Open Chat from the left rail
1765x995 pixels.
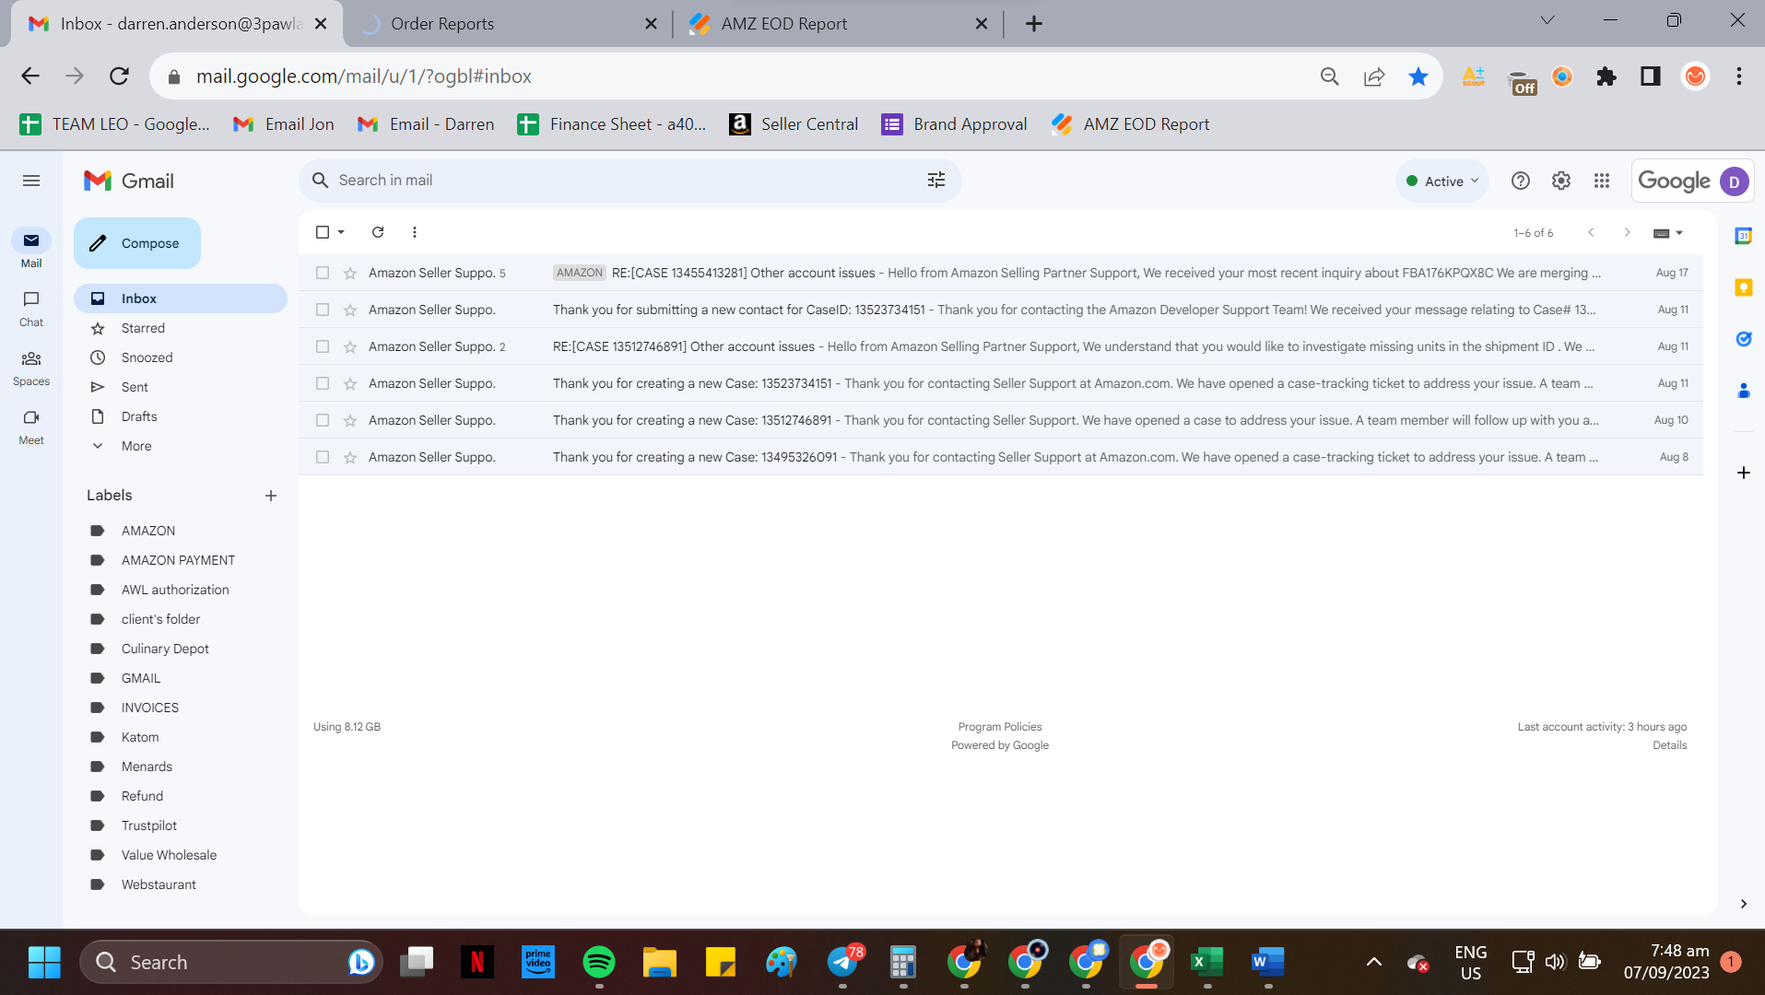point(31,309)
